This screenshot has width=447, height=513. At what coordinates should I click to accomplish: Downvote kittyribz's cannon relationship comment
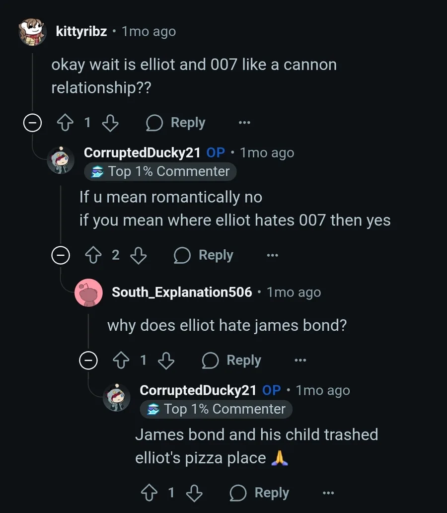pyautogui.click(x=110, y=123)
